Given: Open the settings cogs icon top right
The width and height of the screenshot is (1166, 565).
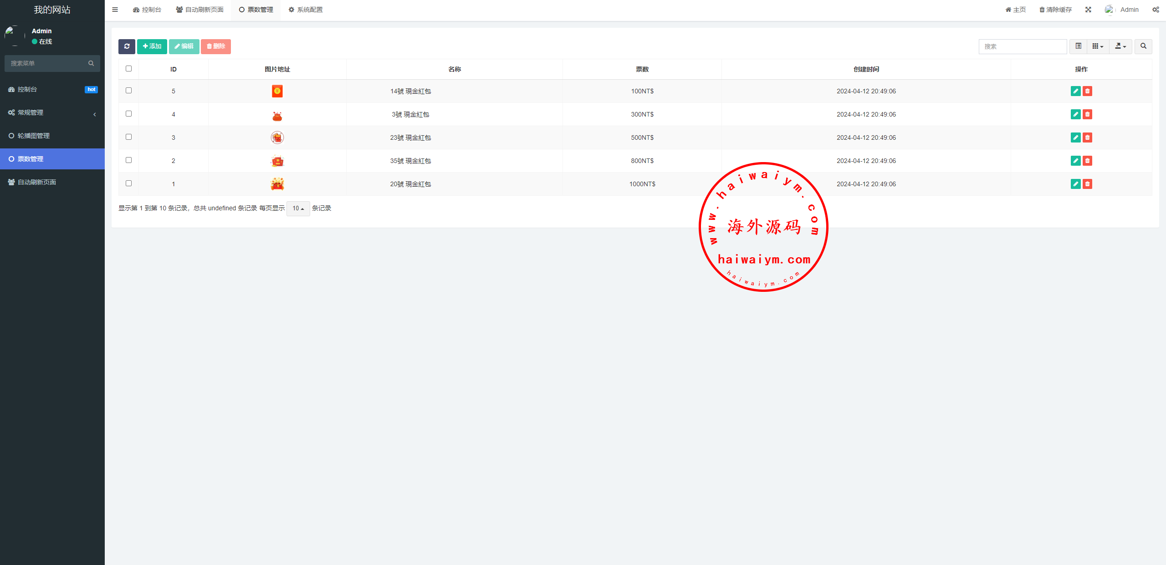Looking at the screenshot, I should 1156,10.
